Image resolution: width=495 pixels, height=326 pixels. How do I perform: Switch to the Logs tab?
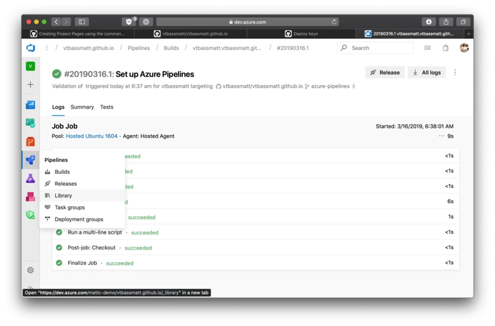[x=58, y=107]
